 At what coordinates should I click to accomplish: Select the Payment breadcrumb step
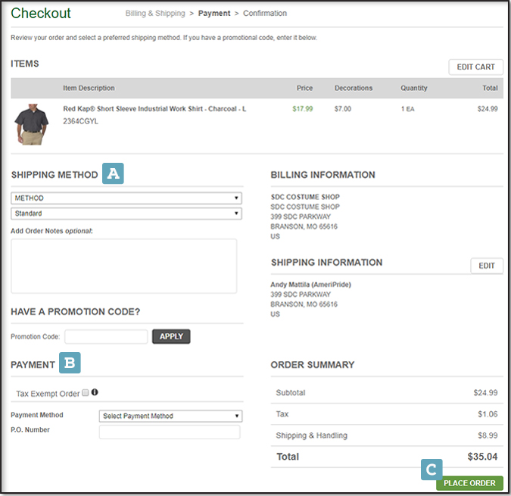214,14
